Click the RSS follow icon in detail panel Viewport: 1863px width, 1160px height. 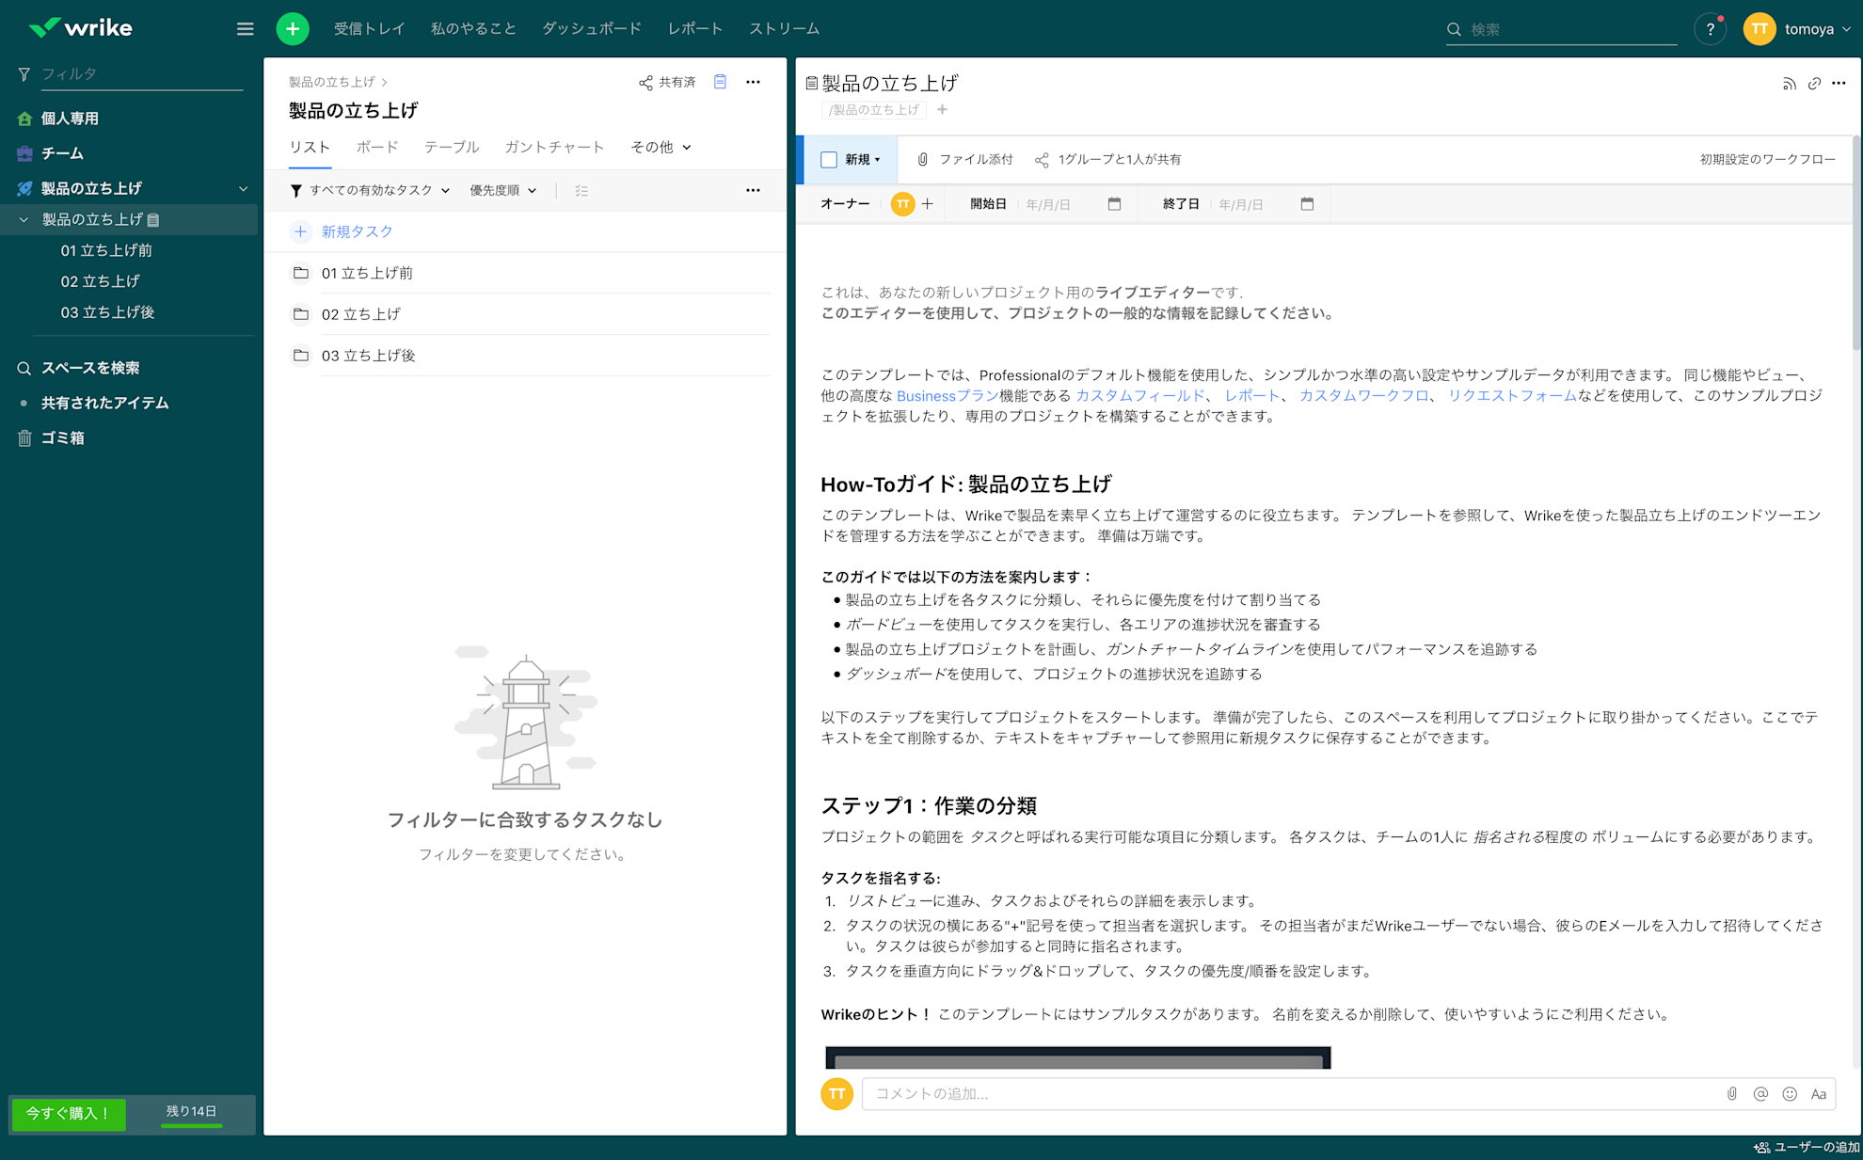coord(1789,84)
